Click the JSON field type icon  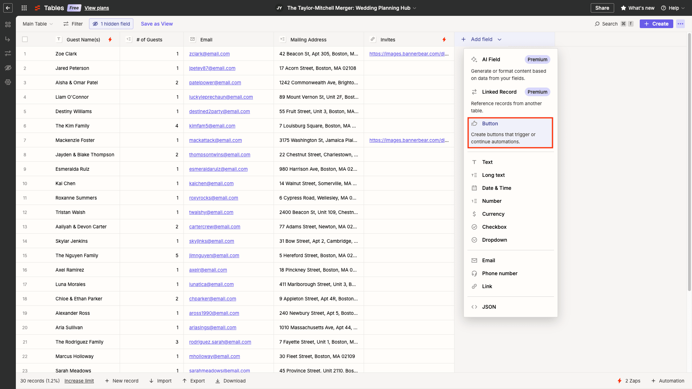474,307
